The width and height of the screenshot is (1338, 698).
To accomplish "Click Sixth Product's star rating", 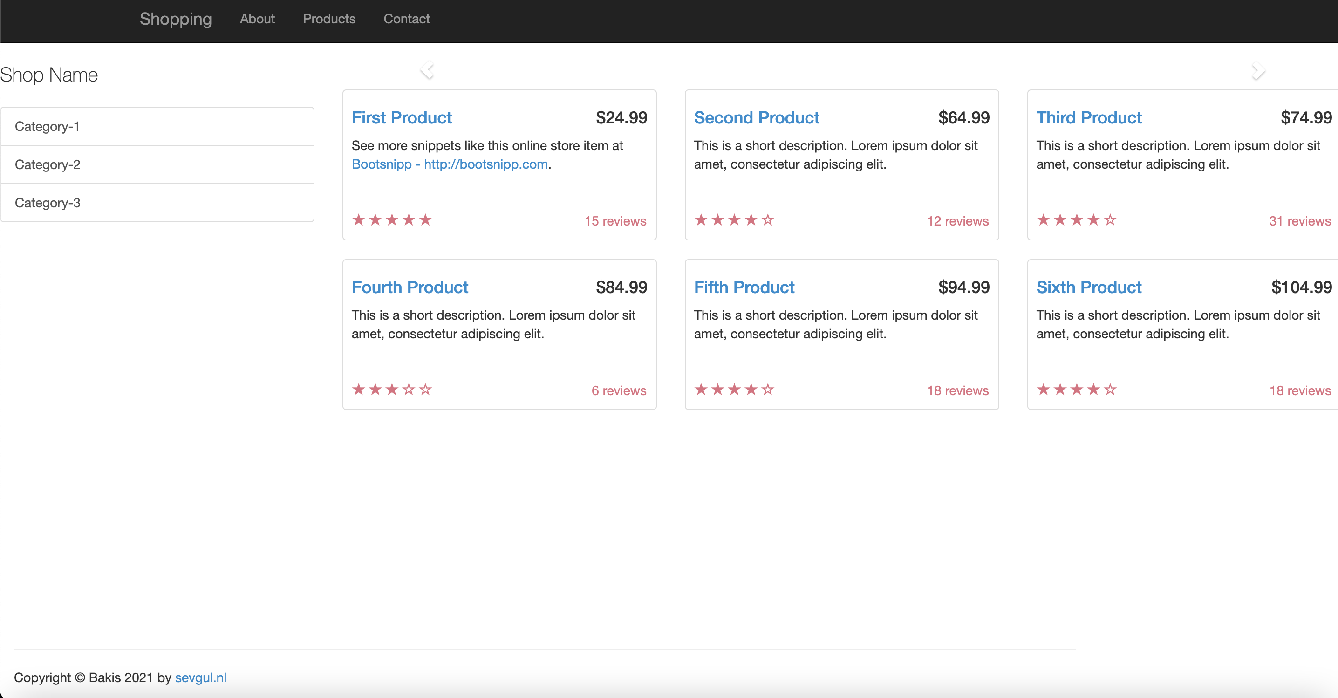I will [x=1077, y=390].
